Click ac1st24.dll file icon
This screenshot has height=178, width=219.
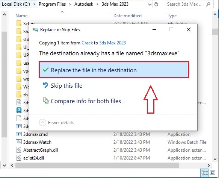tap(19, 158)
